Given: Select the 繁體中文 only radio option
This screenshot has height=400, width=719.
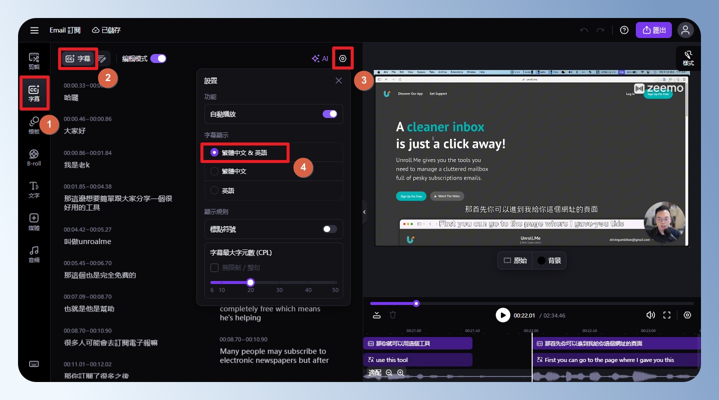Looking at the screenshot, I should (214, 171).
